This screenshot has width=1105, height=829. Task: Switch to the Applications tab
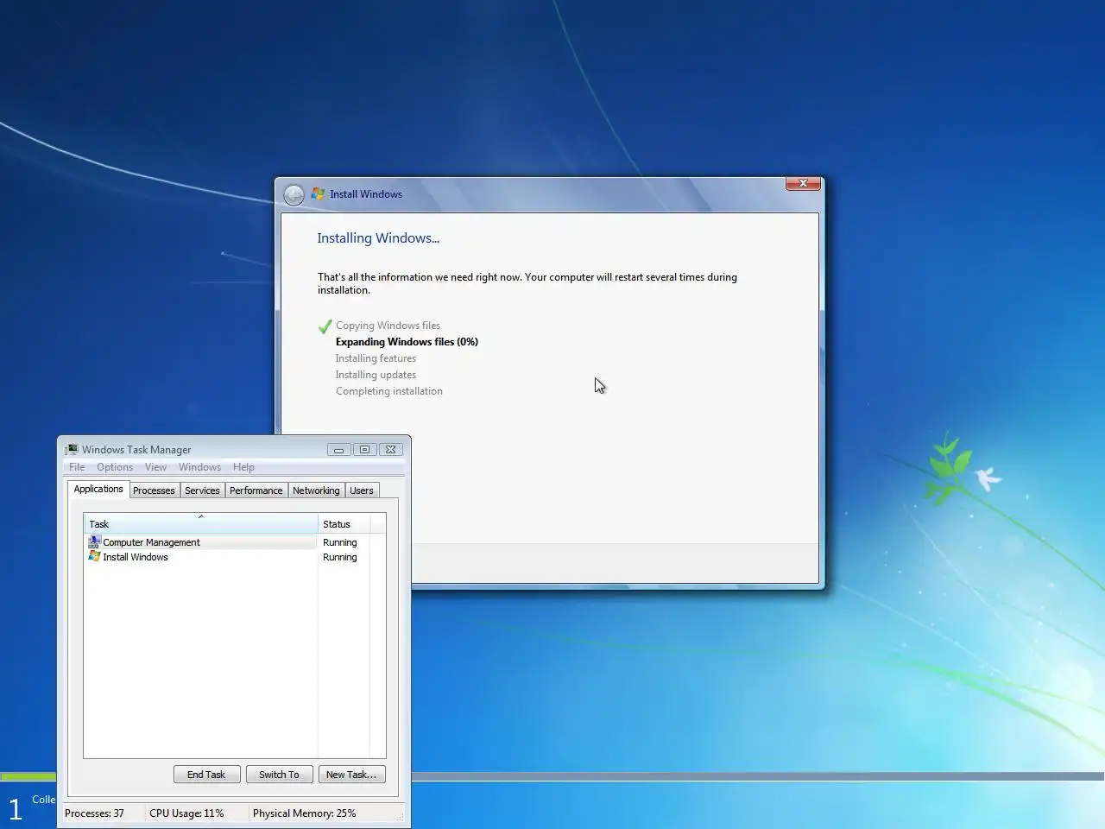[x=98, y=489]
